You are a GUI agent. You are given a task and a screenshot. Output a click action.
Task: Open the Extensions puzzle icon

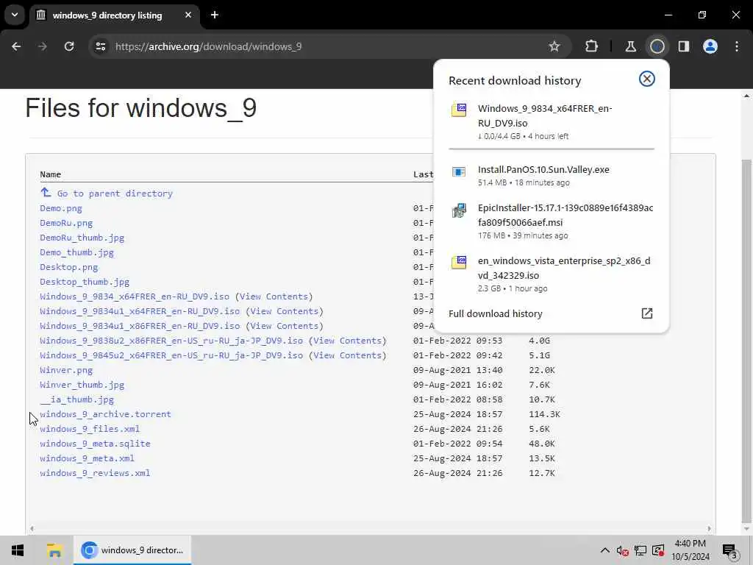coord(592,46)
